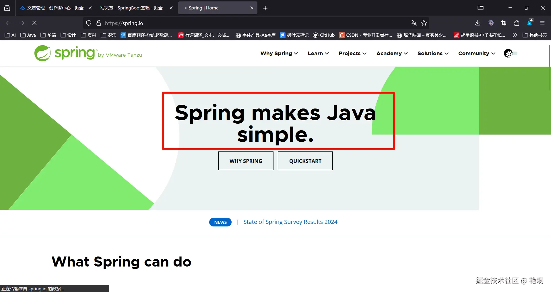This screenshot has height=292, width=551.
Task: Close the Spring | Home tab
Action: pos(252,8)
